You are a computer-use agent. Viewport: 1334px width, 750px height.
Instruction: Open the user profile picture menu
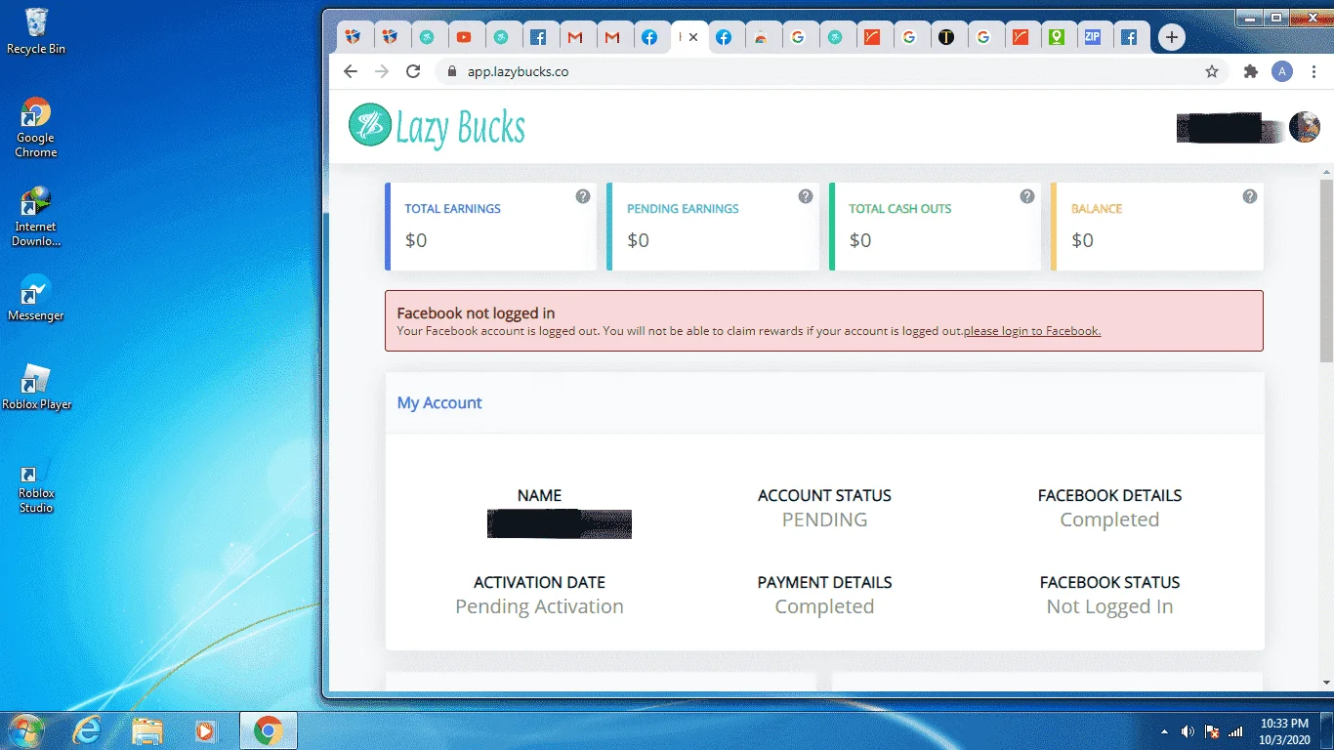tap(1305, 127)
